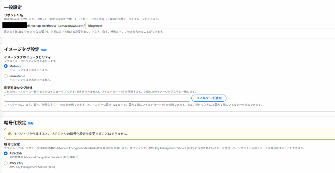
Task: Click the encryption warning message text
Action: tap(70, 134)
